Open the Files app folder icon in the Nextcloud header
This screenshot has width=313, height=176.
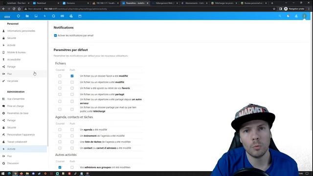click(x=27, y=16)
